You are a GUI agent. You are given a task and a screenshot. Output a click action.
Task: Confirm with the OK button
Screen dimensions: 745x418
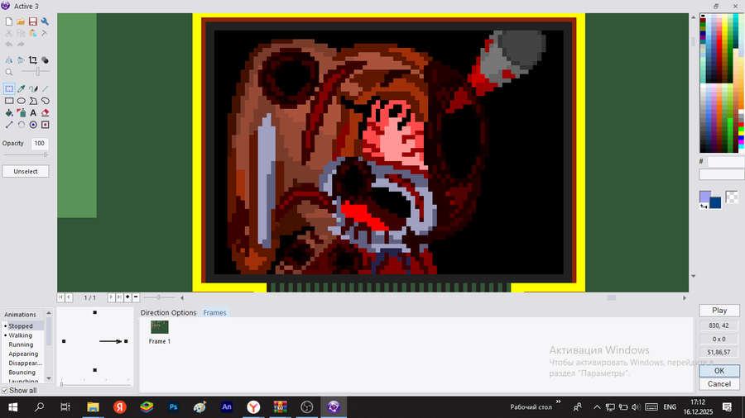(x=719, y=371)
